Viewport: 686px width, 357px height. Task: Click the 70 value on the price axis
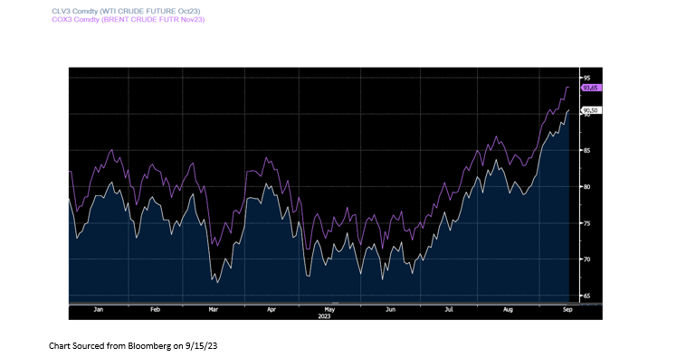click(586, 259)
